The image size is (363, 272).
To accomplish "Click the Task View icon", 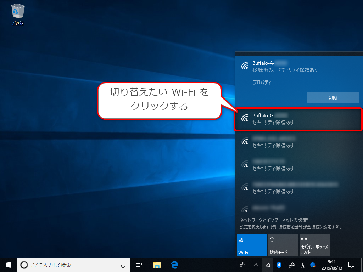I will tap(139, 265).
